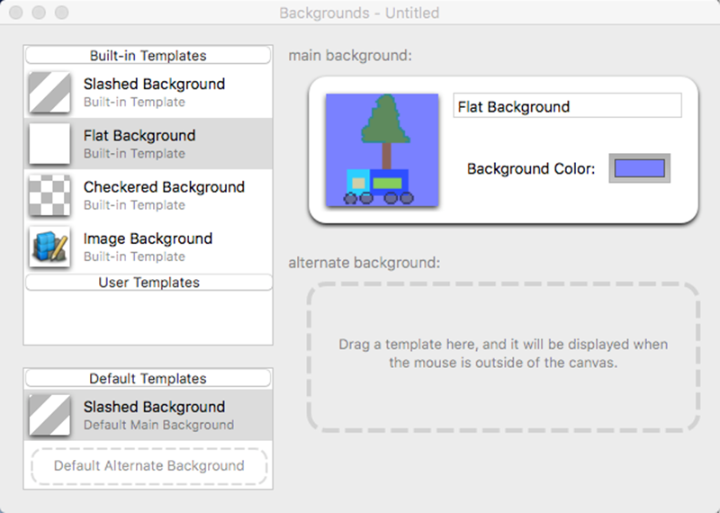Click the default Slashed Background icon

click(x=49, y=415)
